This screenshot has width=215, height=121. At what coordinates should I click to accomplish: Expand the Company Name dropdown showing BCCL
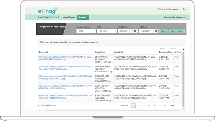point(86,31)
